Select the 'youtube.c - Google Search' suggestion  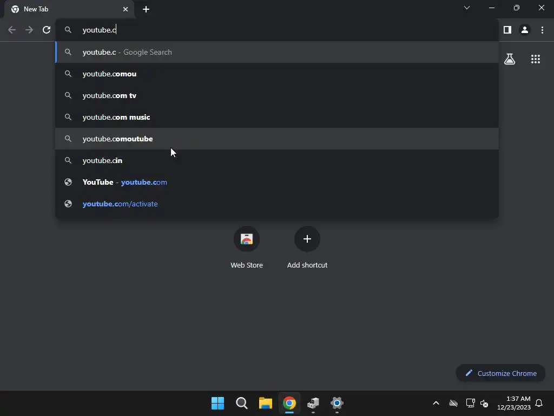click(276, 53)
